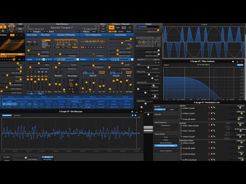
Task: Click the Filter 1 subtype box beside HP 12 dB
Action: pyautogui.click(x=77, y=59)
